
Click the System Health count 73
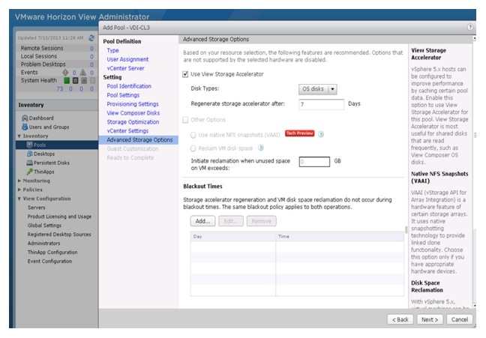pyautogui.click(x=59, y=89)
